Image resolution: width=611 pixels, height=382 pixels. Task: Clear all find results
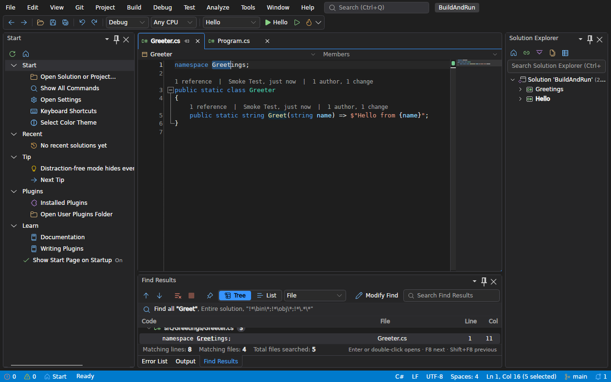click(x=178, y=296)
